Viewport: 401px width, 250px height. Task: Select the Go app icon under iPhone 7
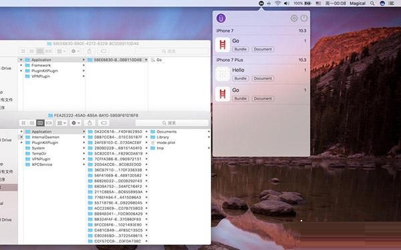pos(223,45)
